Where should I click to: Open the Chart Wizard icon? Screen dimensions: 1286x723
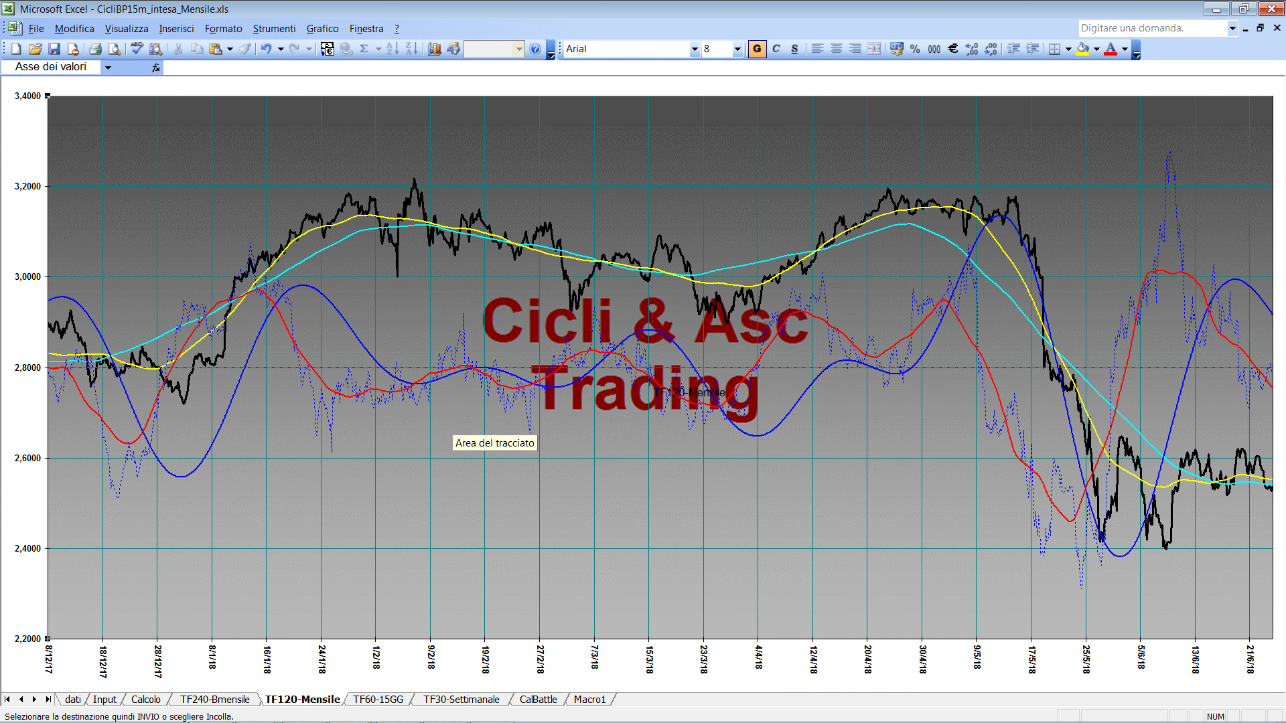point(435,49)
